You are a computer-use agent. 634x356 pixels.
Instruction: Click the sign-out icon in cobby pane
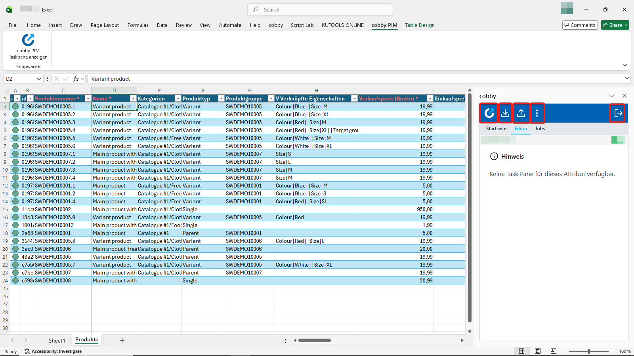click(x=617, y=113)
